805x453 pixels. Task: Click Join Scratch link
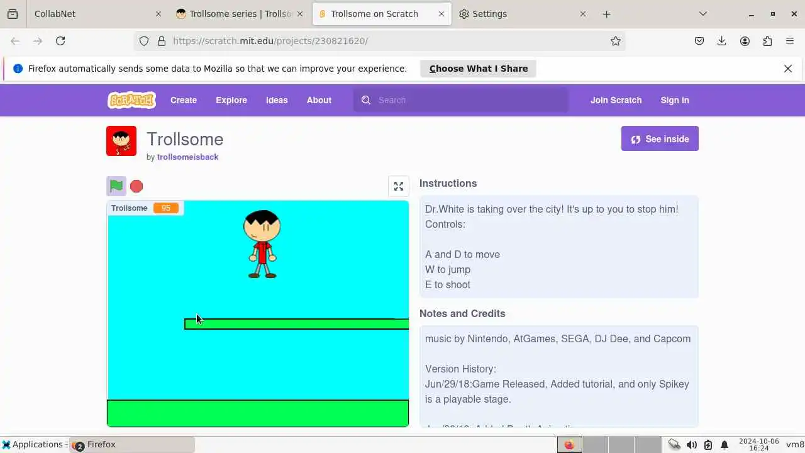click(x=616, y=100)
